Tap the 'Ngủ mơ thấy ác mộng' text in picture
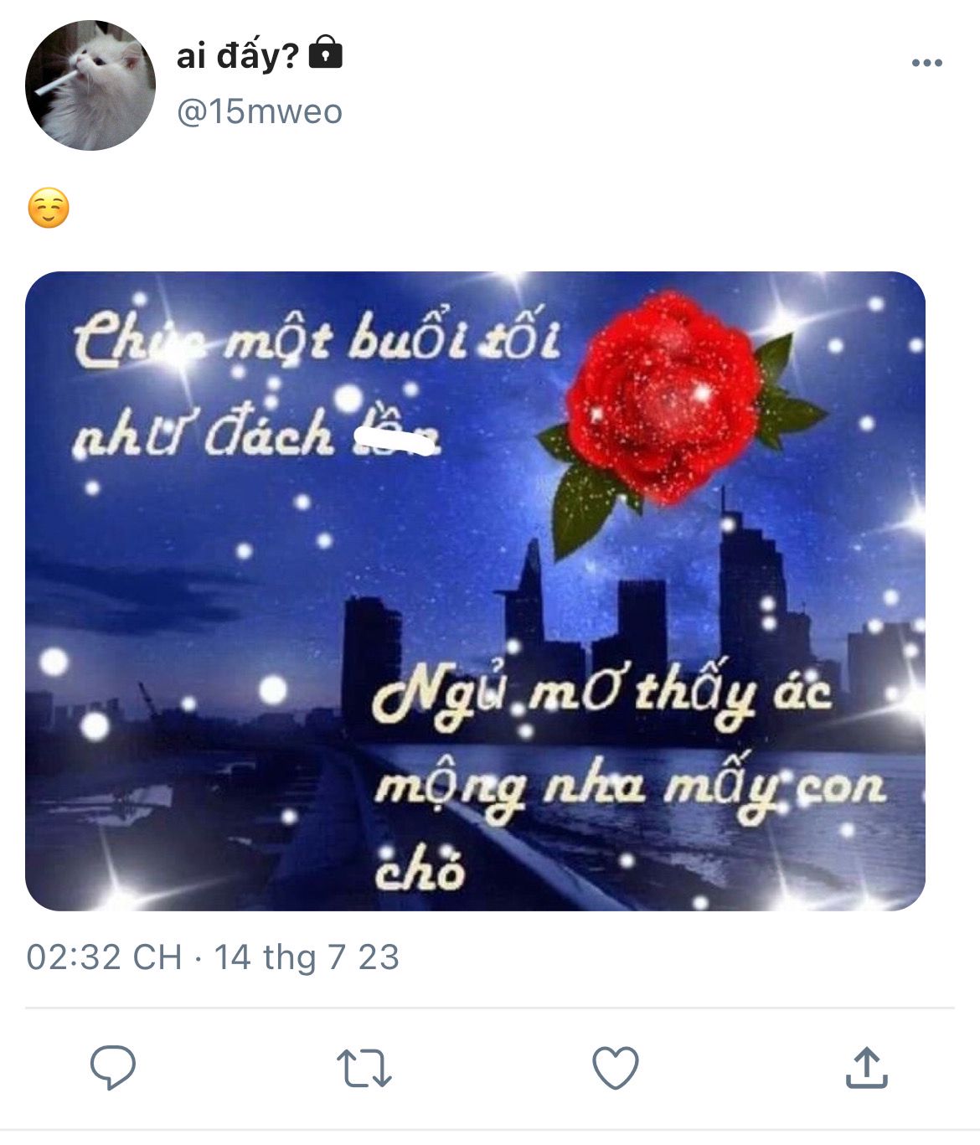Viewport: 980px width, 1145px height. [x=603, y=741]
